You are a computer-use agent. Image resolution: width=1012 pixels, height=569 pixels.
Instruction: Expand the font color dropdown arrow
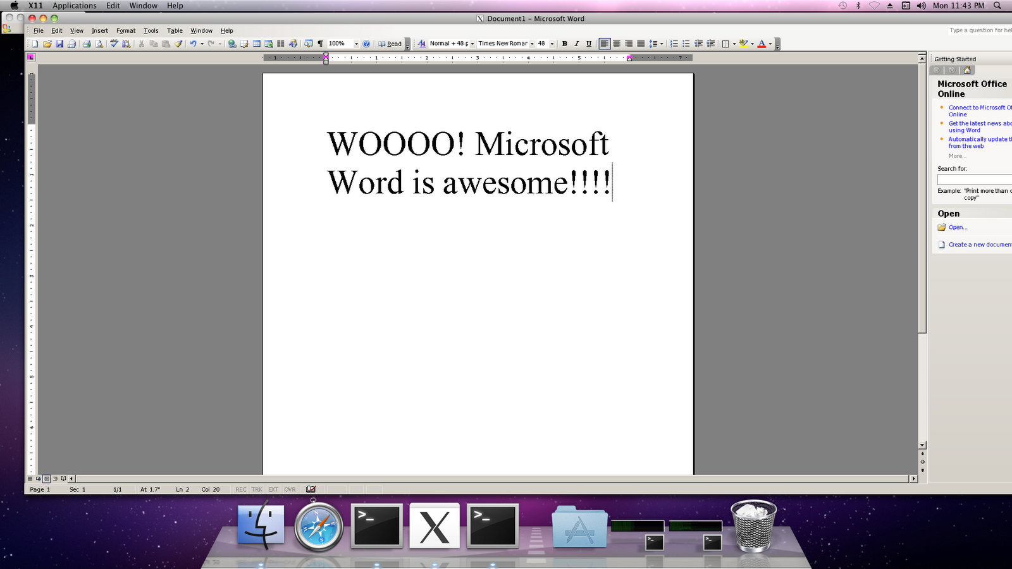tap(770, 44)
